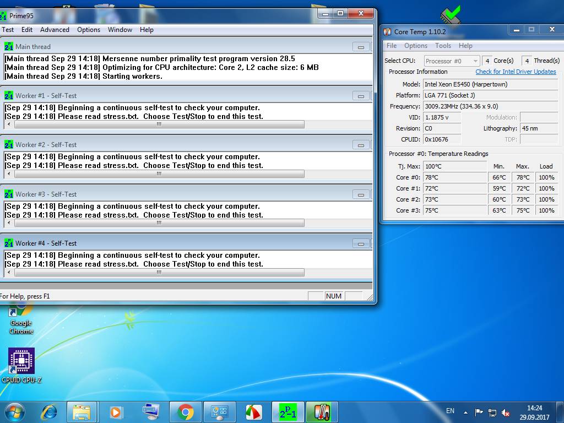Open the File menu in Core Temp

pyautogui.click(x=392, y=46)
